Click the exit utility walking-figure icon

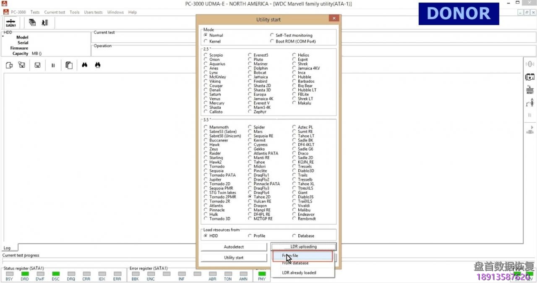[x=44, y=23]
